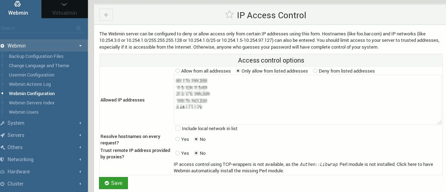The image size is (446, 192).
Task: Click here link to install Perl module
Action: click(407, 164)
